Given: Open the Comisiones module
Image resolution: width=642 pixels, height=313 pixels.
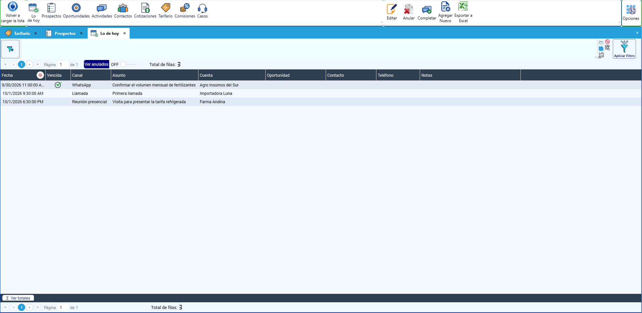Looking at the screenshot, I should coord(185,11).
